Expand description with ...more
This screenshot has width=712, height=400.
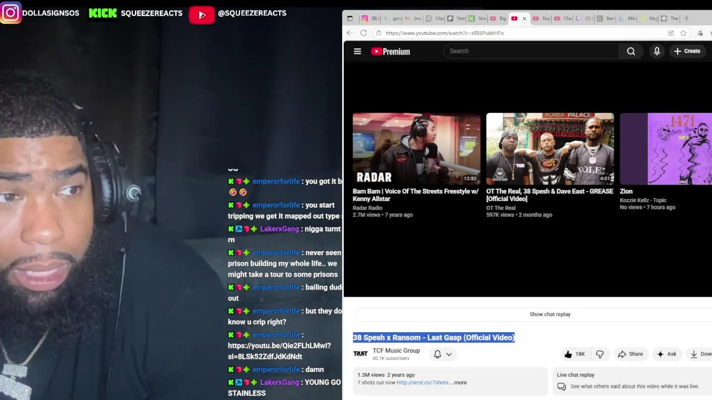point(458,382)
